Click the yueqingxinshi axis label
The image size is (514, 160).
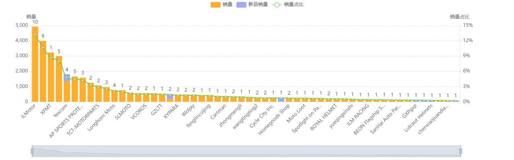pyautogui.click(x=341, y=116)
